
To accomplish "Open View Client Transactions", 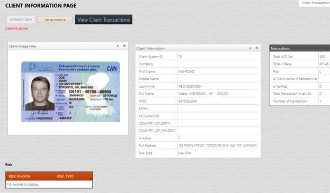I will (x=103, y=20).
